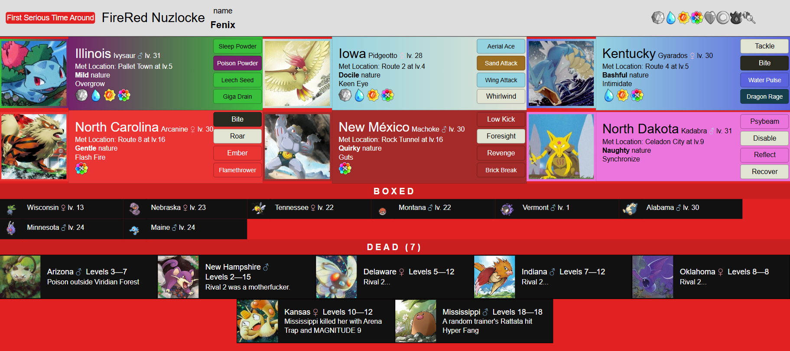Select the Water Pulse move

pyautogui.click(x=764, y=80)
